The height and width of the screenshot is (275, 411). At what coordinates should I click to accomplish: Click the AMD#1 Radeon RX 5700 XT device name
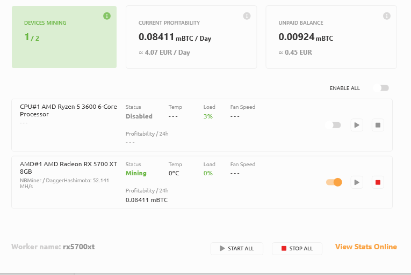click(68, 168)
